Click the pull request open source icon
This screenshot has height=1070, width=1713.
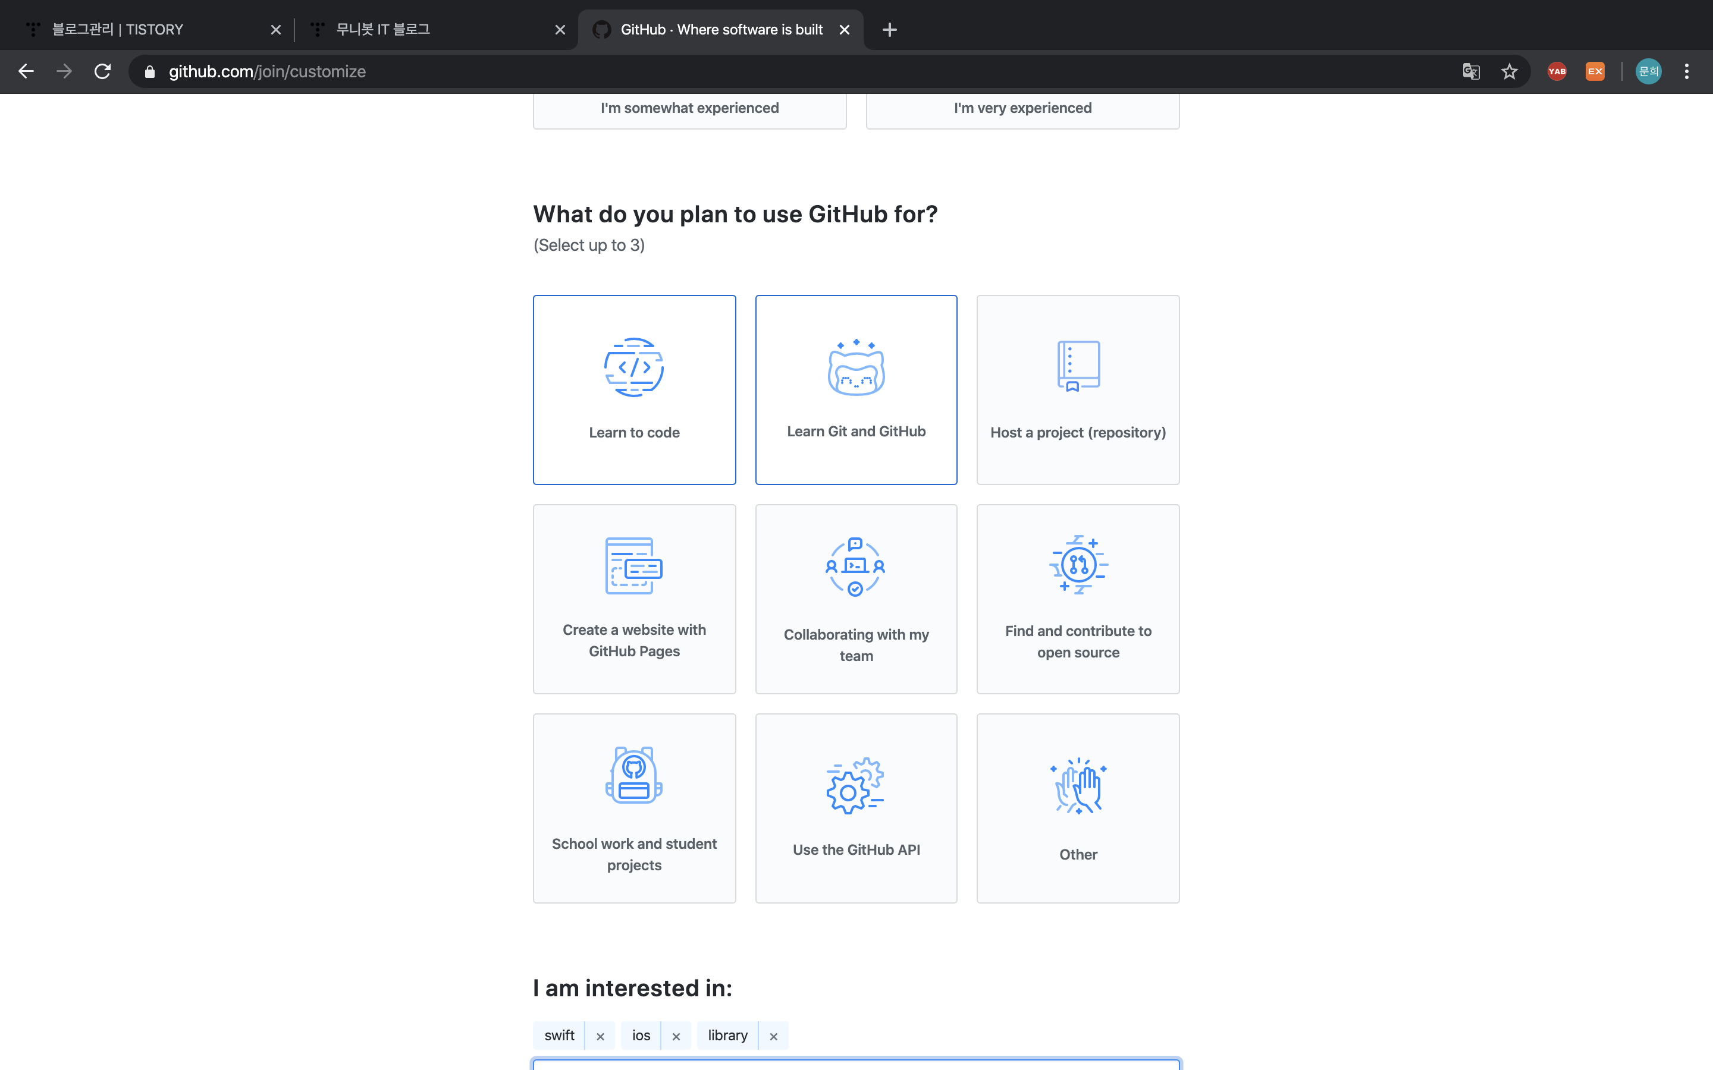[1078, 565]
